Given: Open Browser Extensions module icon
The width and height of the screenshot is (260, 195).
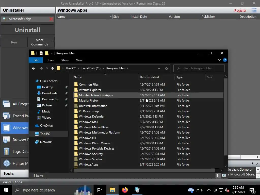Looking at the screenshot, I should 6,140.
